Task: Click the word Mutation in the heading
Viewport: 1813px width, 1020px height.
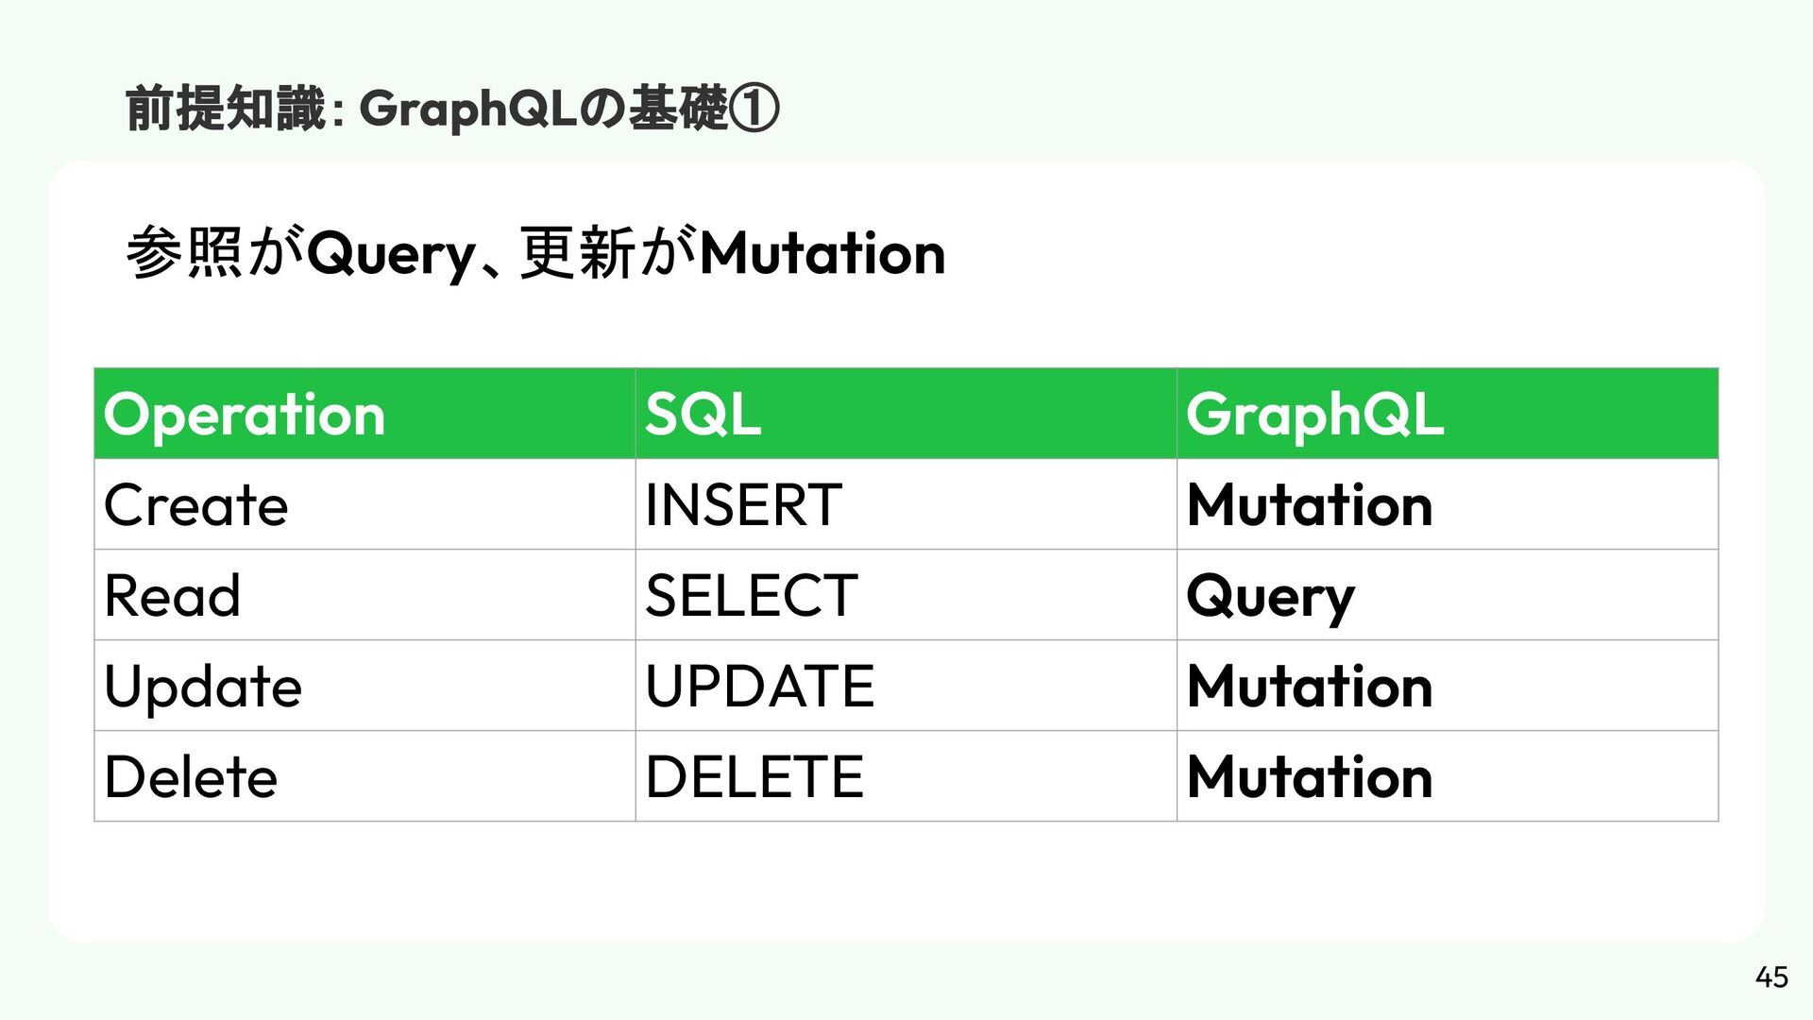Action: (822, 253)
